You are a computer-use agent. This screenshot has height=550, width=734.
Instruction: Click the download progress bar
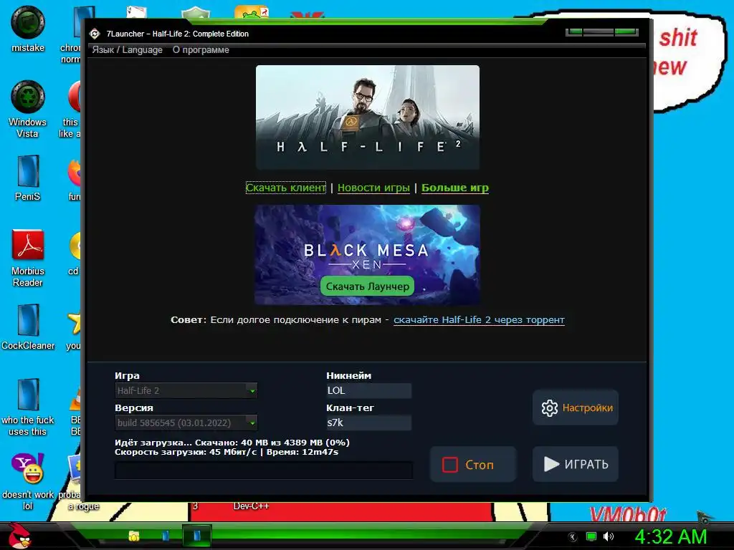tap(264, 471)
